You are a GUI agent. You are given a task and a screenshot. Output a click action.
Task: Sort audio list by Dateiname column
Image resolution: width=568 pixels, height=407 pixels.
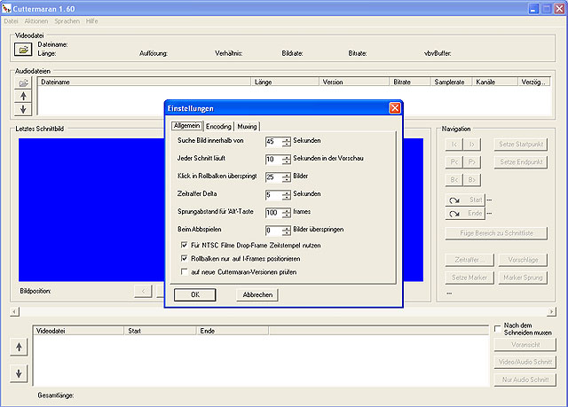tap(144, 82)
